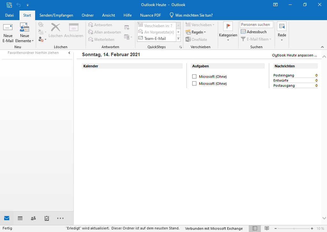This screenshot has width=327, height=232.
Task: Collapse the folder pane with arrow
Action: coord(69,53)
